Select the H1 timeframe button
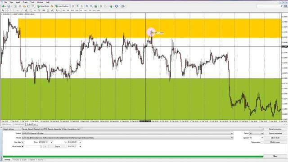Screen dimensions: 288x162 (x=81, y=10)
